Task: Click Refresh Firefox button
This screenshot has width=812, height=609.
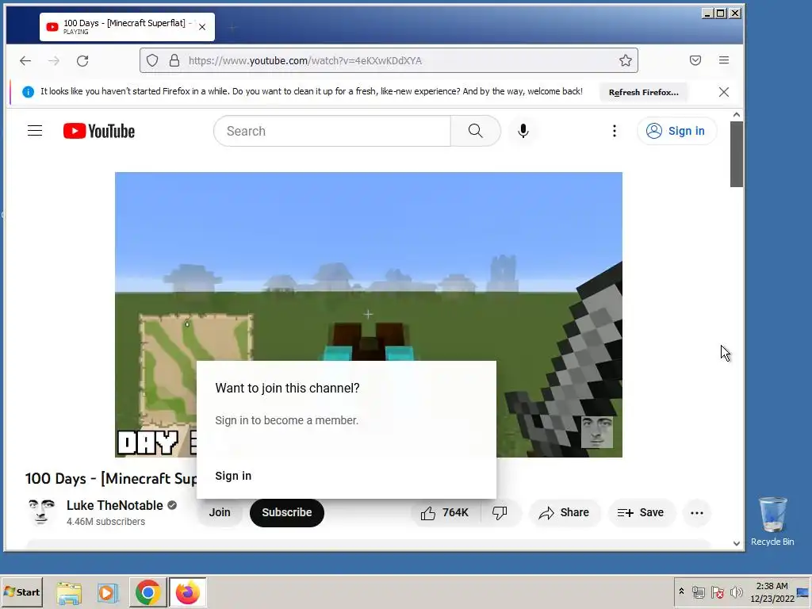Action: pyautogui.click(x=643, y=92)
